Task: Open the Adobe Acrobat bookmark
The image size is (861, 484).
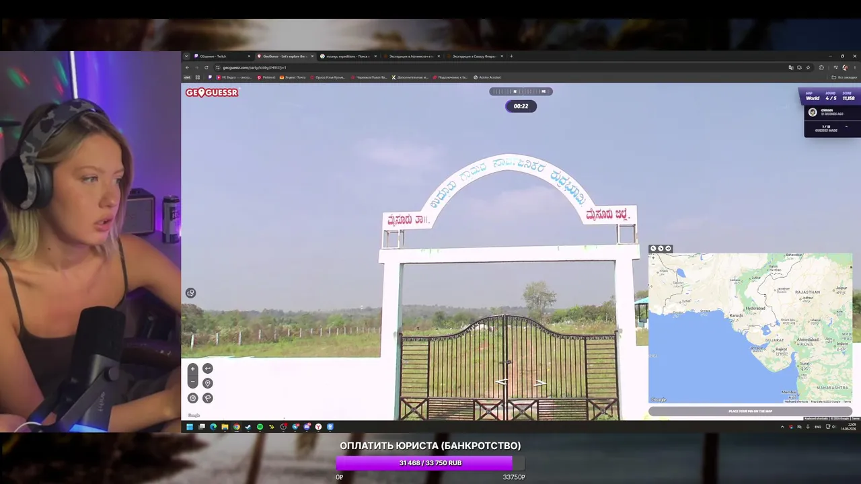Action: click(x=488, y=77)
